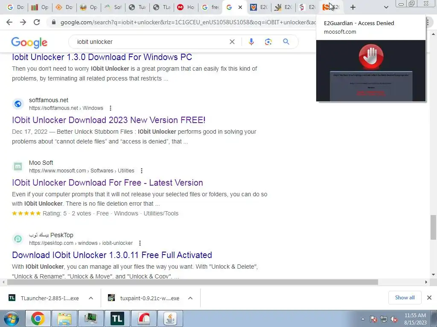
Task: Go back to the previous page
Action: (9, 22)
